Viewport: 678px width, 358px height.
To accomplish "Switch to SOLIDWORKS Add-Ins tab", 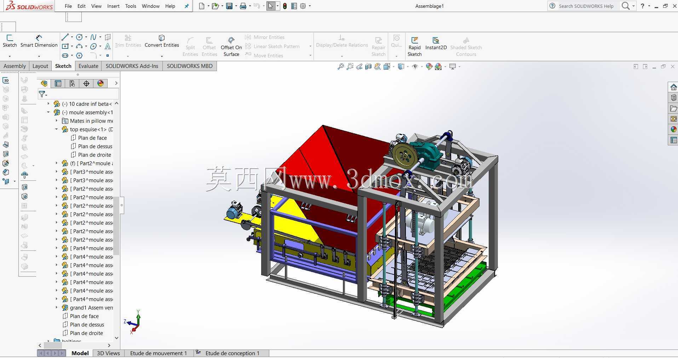I will click(132, 66).
